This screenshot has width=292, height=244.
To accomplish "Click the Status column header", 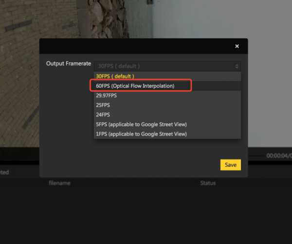I will [208, 184].
